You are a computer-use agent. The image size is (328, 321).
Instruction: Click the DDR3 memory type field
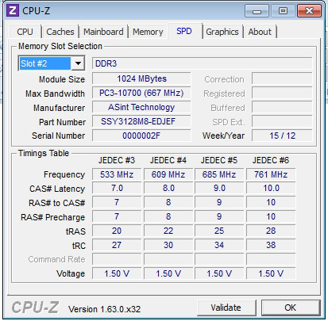tap(203, 63)
